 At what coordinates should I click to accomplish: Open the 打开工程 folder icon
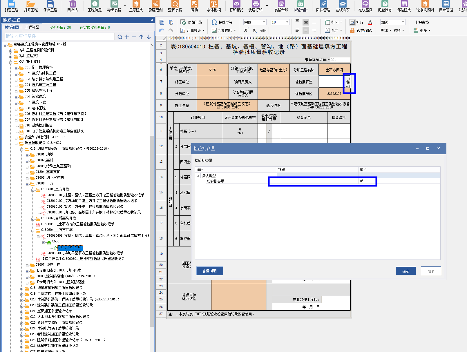coord(31,6)
